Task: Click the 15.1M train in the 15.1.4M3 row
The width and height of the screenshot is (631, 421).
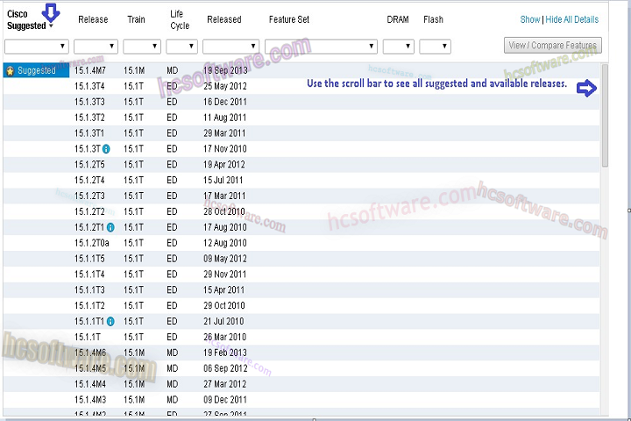Action: pyautogui.click(x=134, y=400)
